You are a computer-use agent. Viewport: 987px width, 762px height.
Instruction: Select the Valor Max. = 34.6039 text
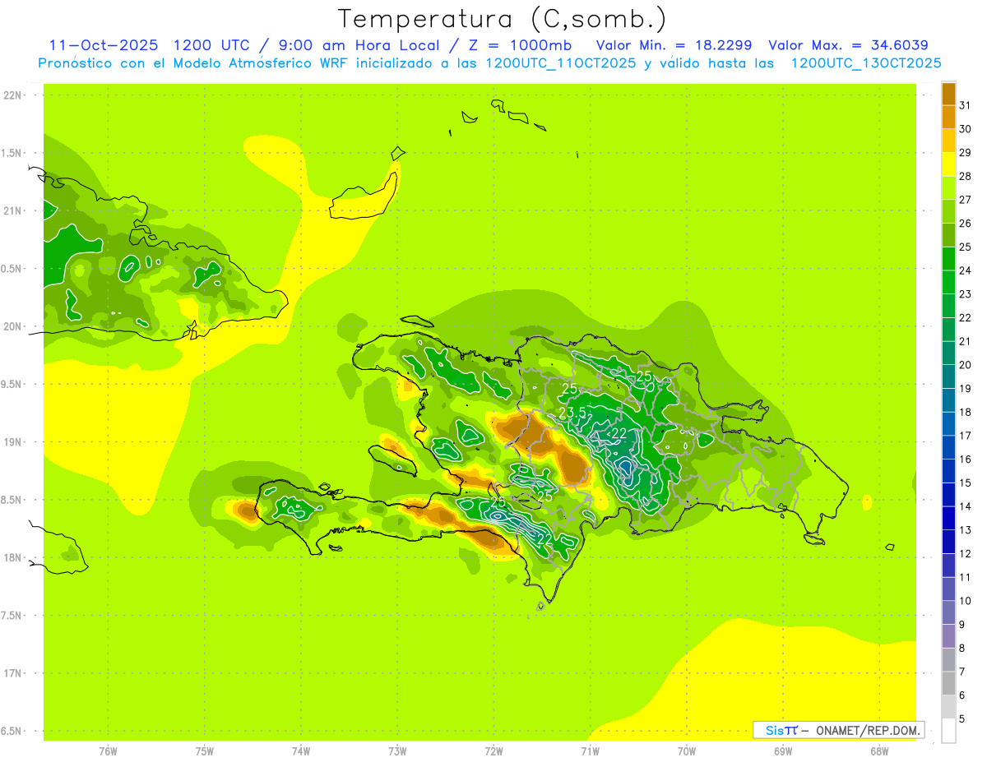[x=848, y=45]
